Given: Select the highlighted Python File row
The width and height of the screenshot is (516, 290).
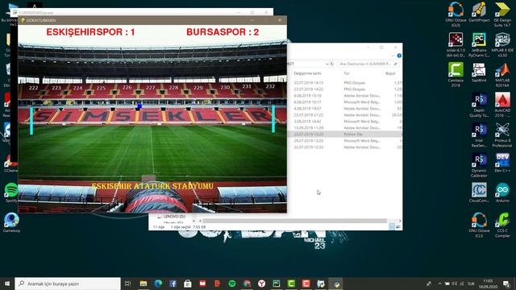Looking at the screenshot, I should tap(345, 135).
